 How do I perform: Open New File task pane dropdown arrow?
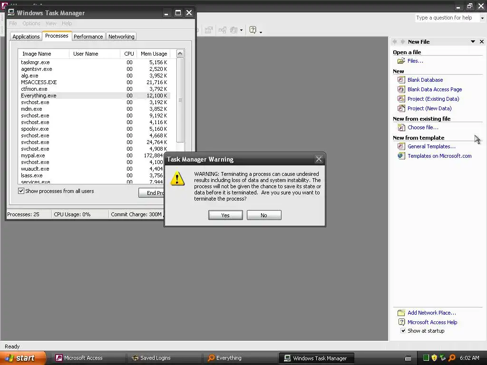click(473, 42)
